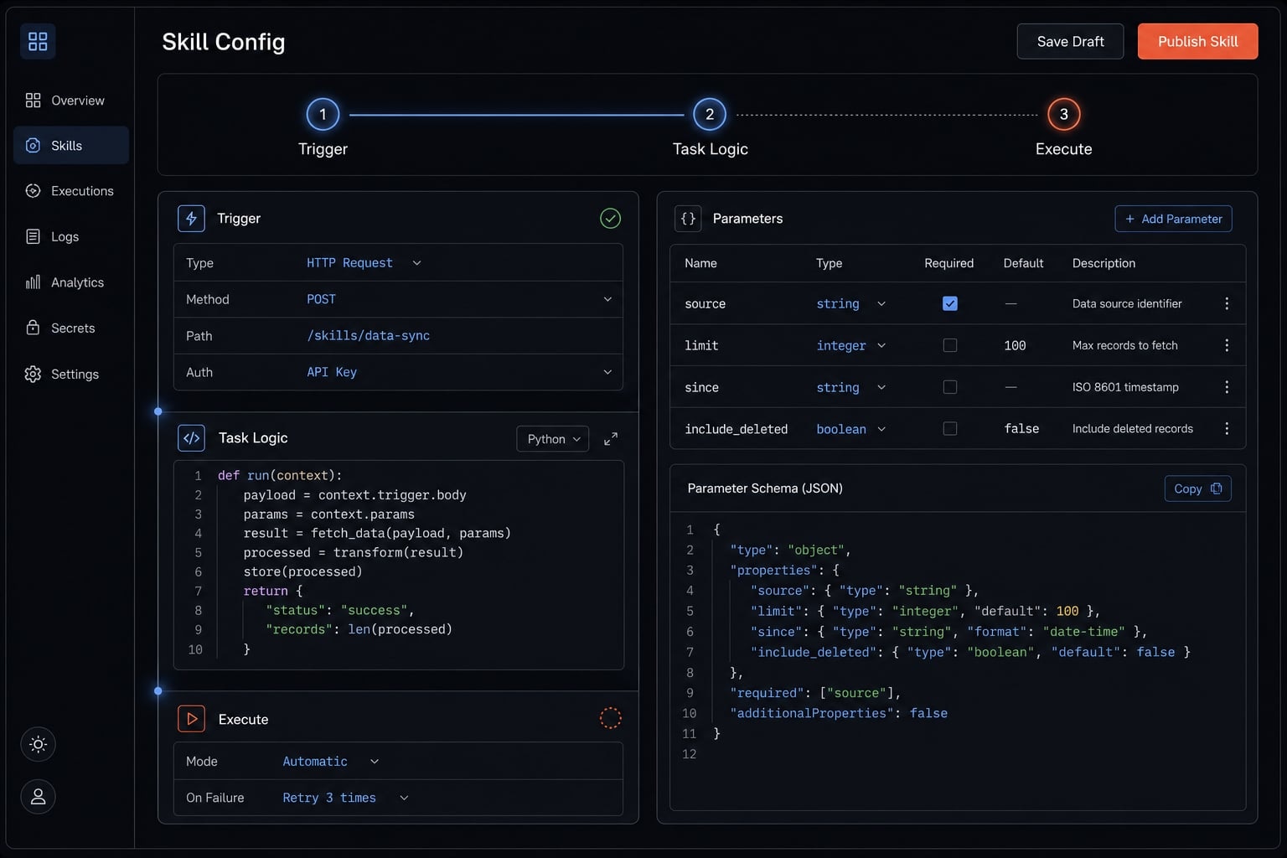Open the Overview page from the sidebar

coord(70,101)
